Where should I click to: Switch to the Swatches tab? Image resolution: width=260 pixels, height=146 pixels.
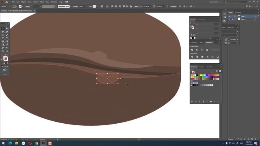(x=194, y=67)
